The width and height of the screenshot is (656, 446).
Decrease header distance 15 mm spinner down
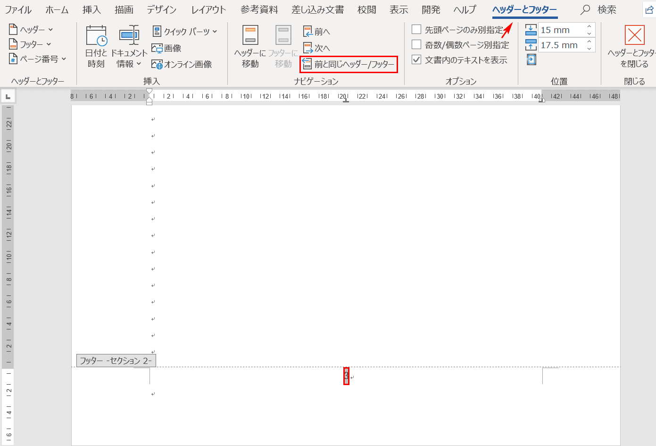[590, 34]
